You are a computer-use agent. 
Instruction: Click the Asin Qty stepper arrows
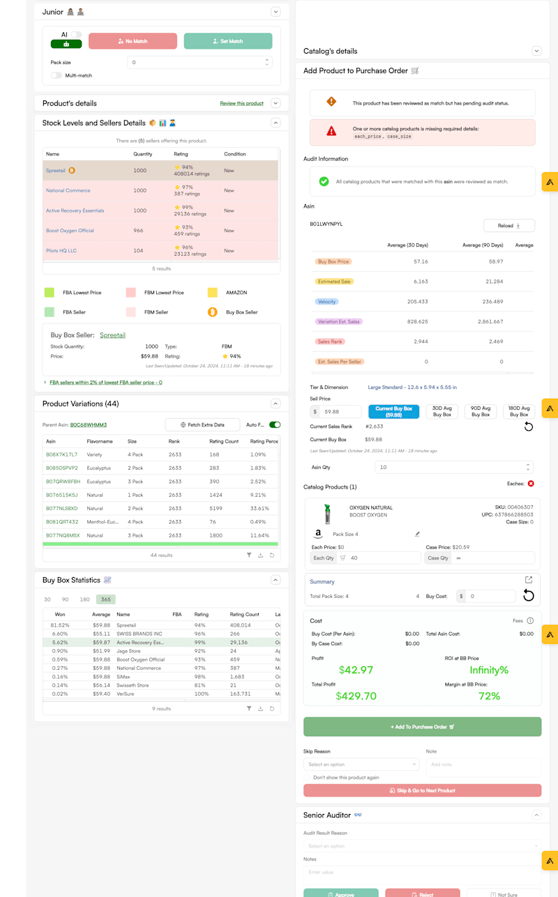point(527,467)
